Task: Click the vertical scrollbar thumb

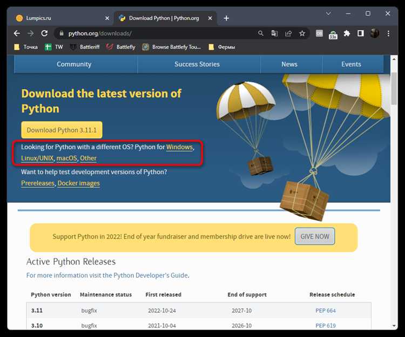Action: (394, 88)
